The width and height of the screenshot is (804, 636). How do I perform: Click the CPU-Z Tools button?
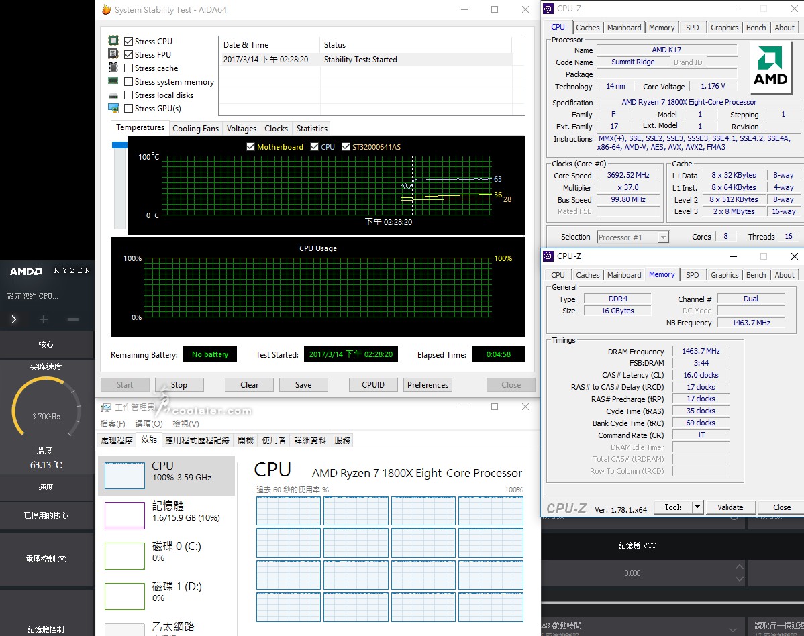[x=673, y=507]
